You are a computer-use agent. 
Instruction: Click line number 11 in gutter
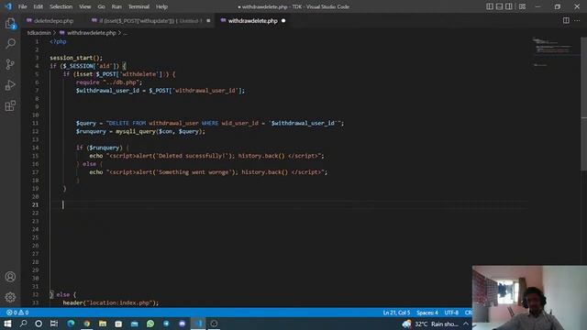pos(35,123)
